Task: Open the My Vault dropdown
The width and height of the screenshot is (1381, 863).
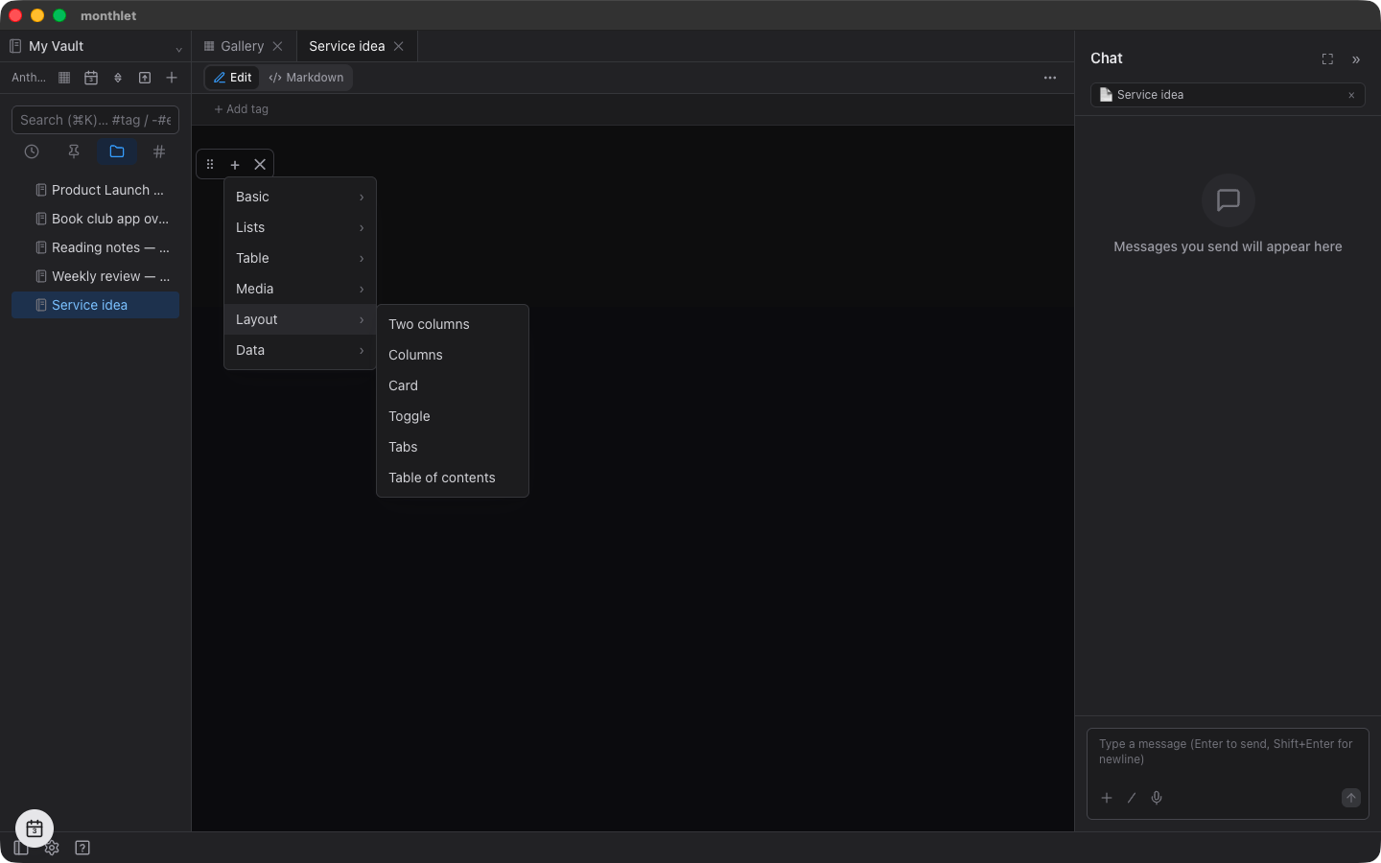Action: click(x=96, y=46)
